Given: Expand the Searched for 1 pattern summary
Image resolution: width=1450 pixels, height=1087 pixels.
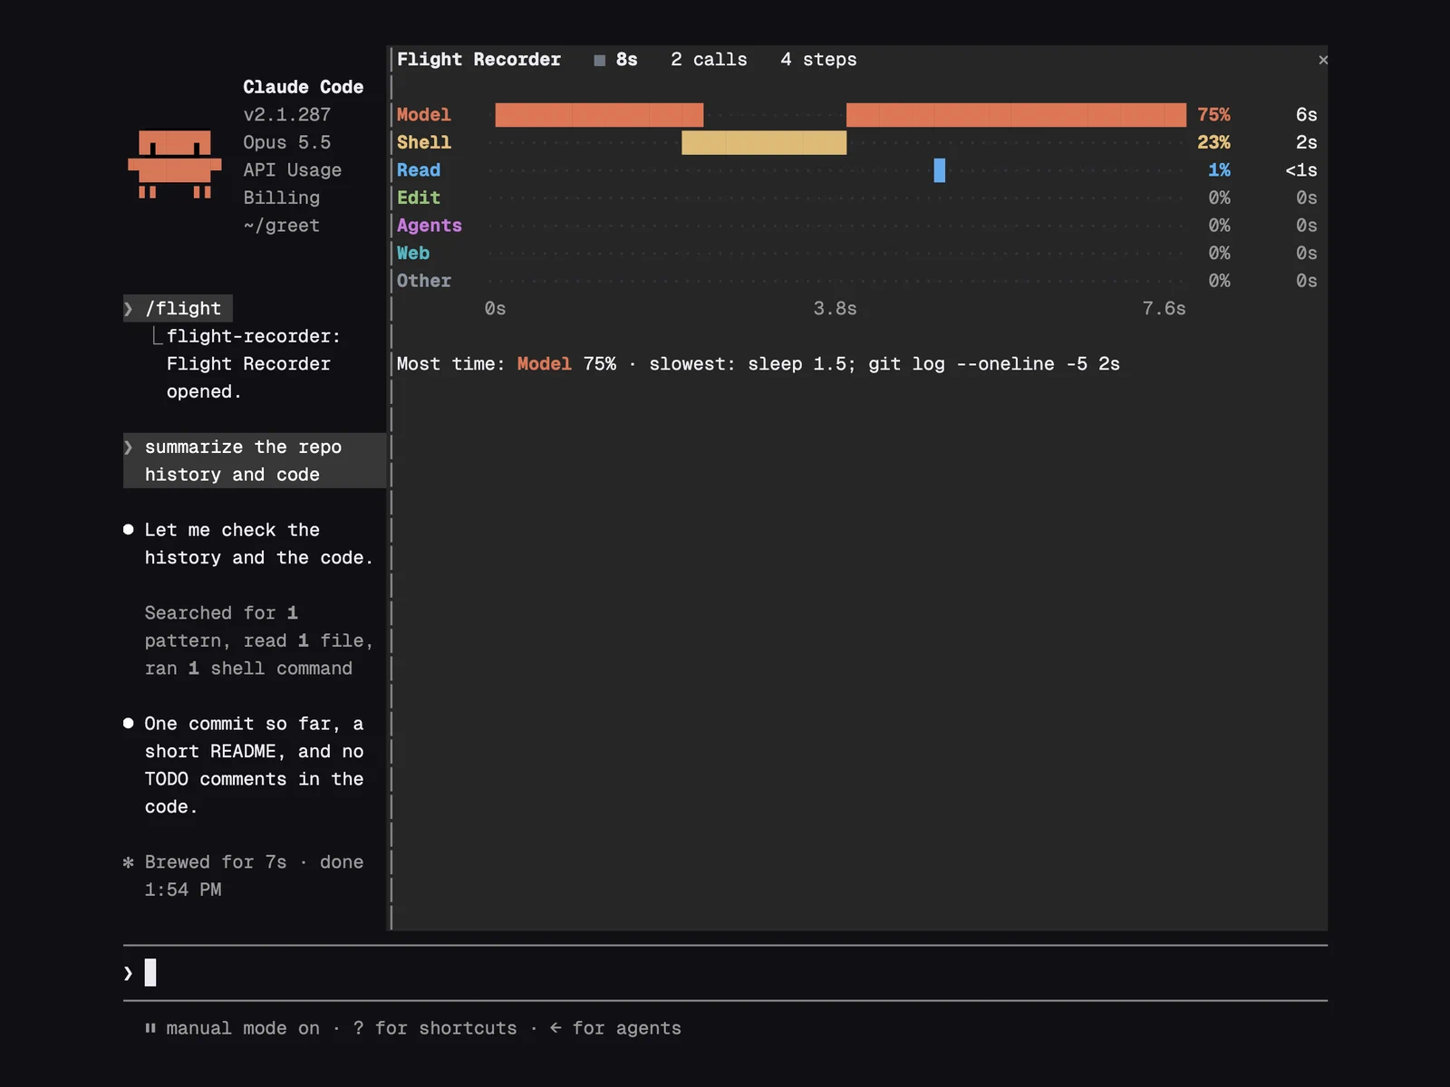Looking at the screenshot, I should 259,640.
